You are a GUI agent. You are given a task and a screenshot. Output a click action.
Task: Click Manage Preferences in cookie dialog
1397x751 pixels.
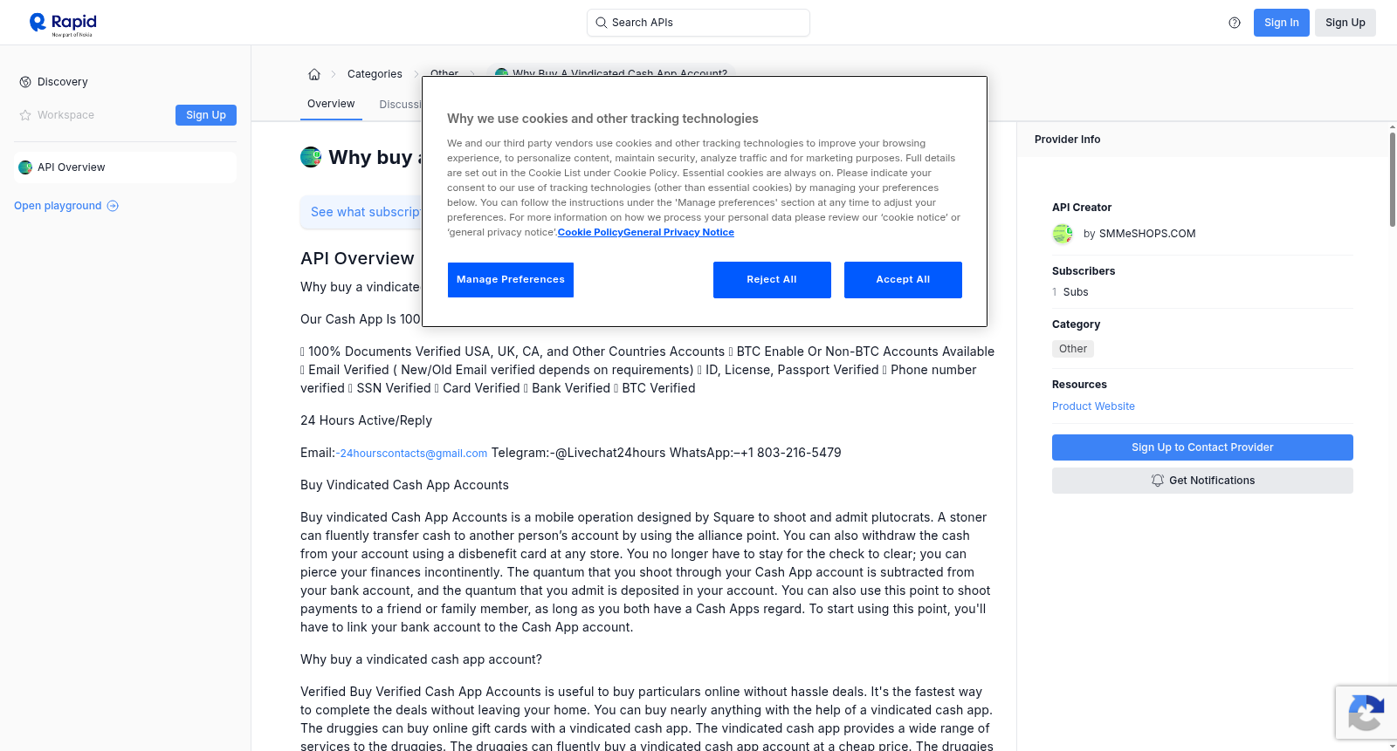point(511,280)
